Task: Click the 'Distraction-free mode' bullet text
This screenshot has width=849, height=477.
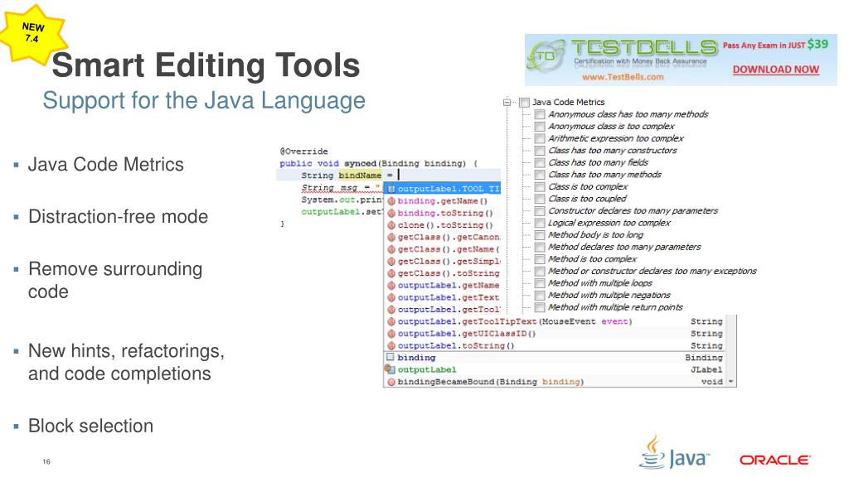Action: tap(118, 217)
